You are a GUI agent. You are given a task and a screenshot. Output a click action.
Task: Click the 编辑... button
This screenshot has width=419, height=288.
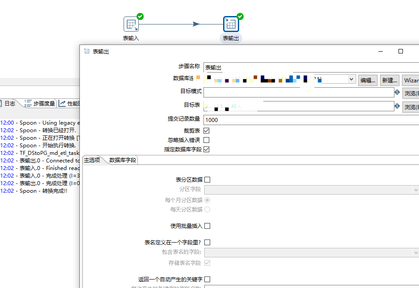coord(368,80)
